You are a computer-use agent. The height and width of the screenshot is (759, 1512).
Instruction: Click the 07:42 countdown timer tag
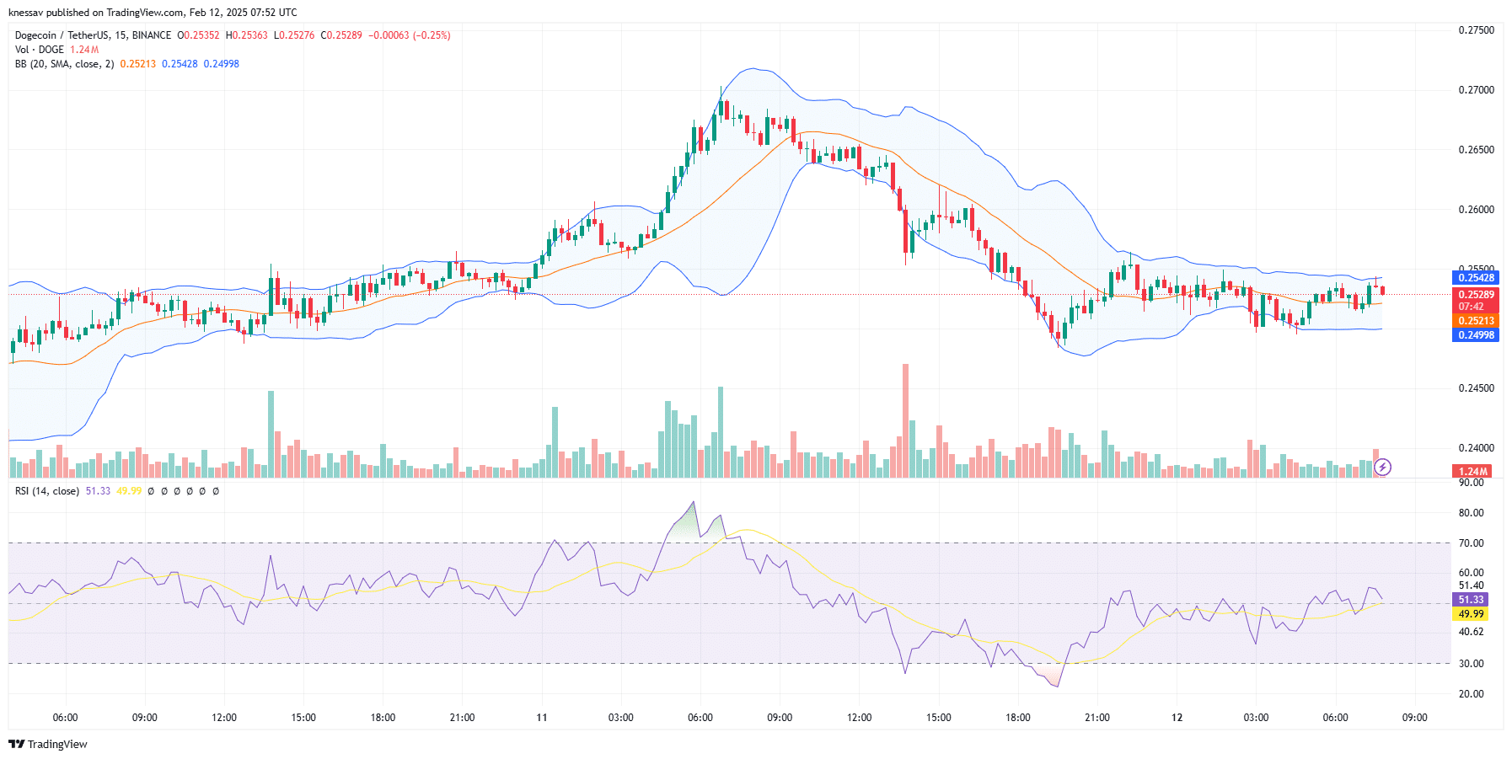[x=1475, y=307]
